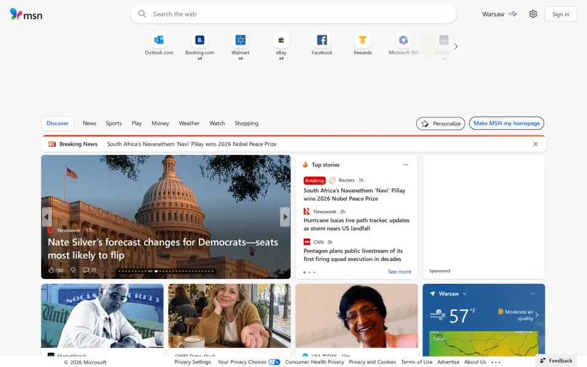Screen dimensions: 587x367
Task: Click the Breaking News newspaper icon
Action: (x=52, y=144)
